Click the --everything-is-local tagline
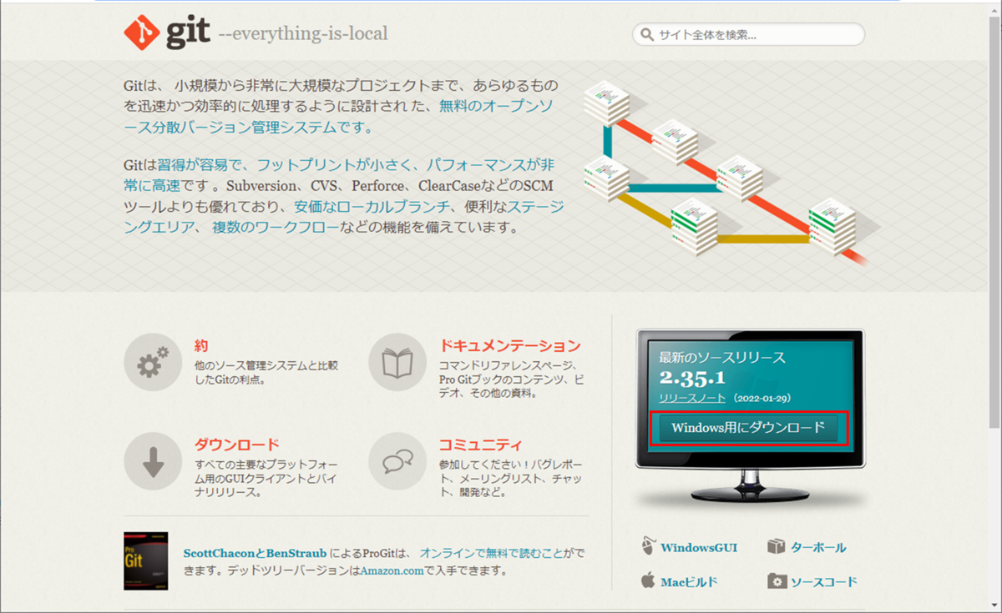The width and height of the screenshot is (1002, 613). [302, 34]
